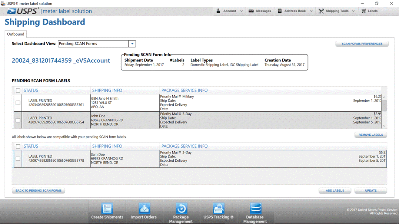Open the Shipping Tools menu
Image resolution: width=399 pixels, height=224 pixels.
coord(337,11)
